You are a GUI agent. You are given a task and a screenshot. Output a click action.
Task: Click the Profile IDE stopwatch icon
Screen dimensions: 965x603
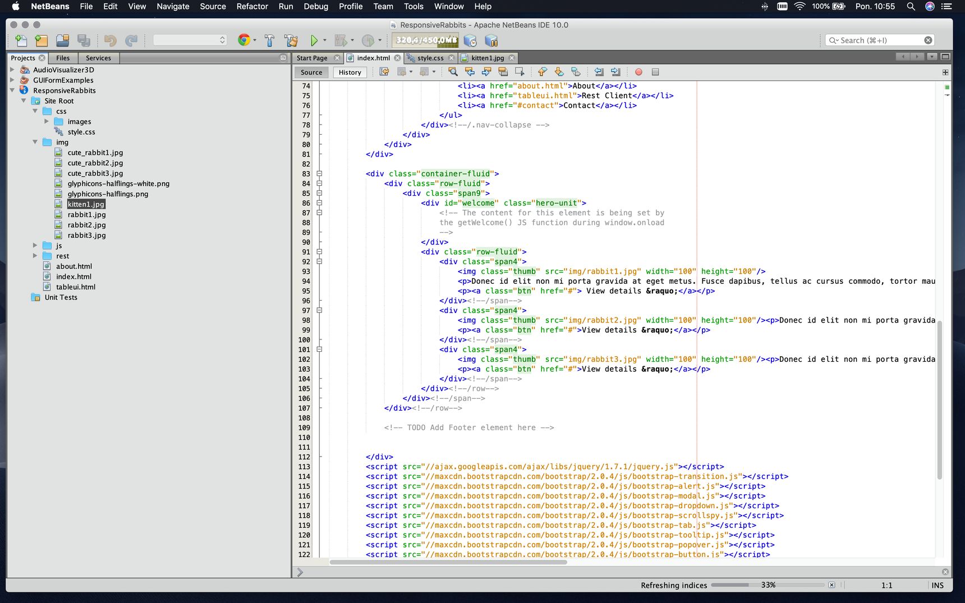[470, 40]
